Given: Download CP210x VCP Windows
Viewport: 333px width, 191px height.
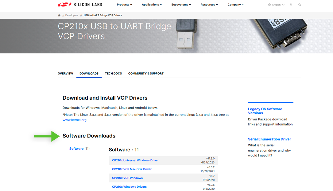Looking at the screenshot, I should point(127,178).
